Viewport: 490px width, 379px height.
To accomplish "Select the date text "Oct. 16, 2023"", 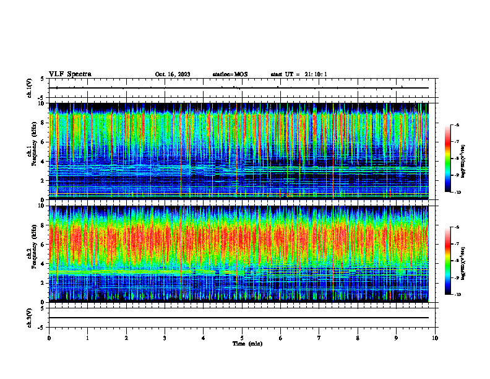I will pyautogui.click(x=173, y=74).
